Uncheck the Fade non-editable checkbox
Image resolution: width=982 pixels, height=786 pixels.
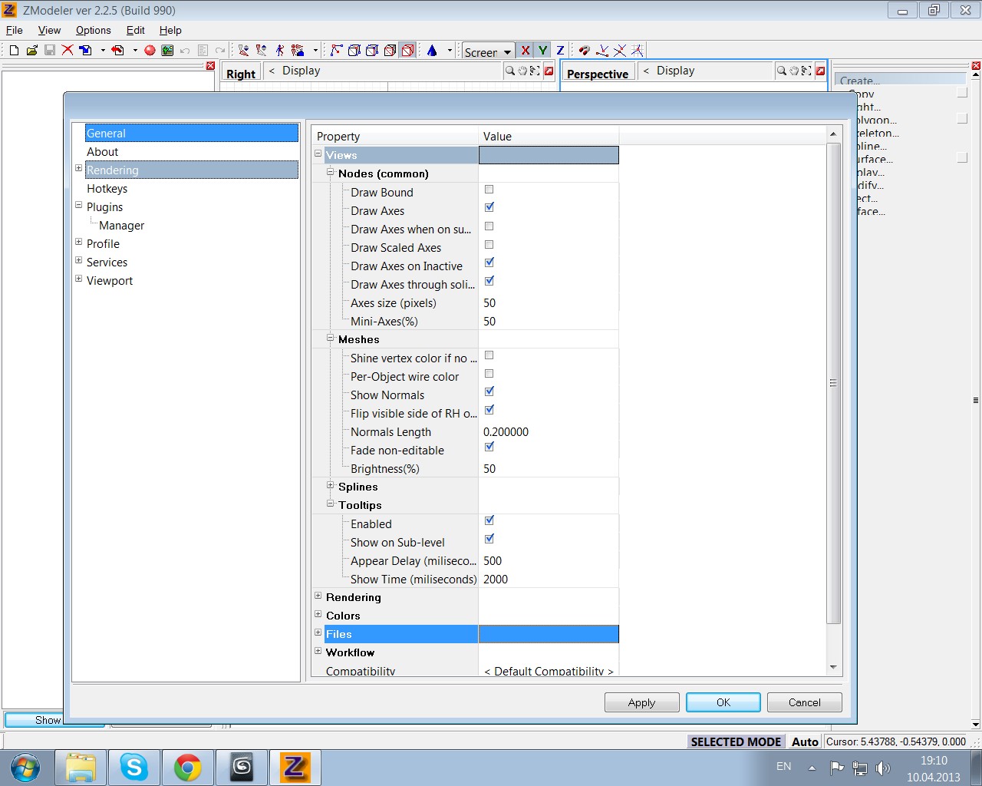489,447
